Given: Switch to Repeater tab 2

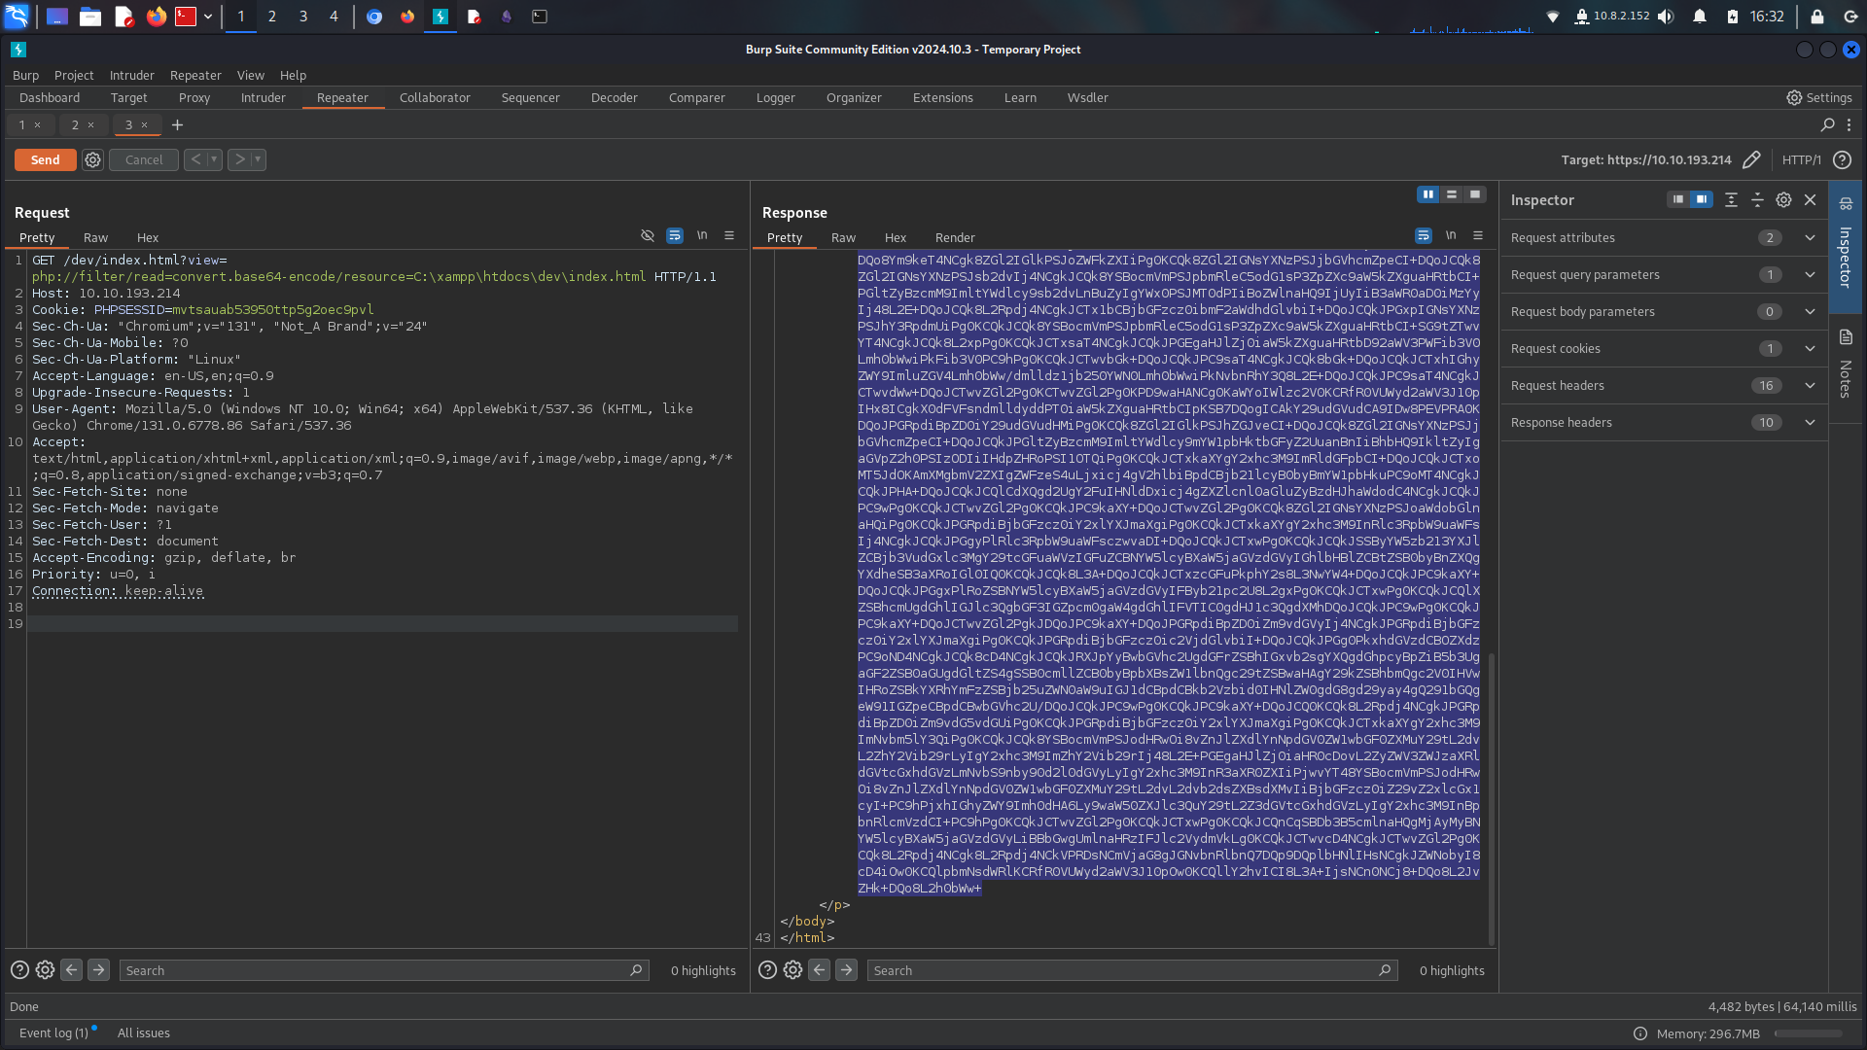Looking at the screenshot, I should click(x=75, y=125).
